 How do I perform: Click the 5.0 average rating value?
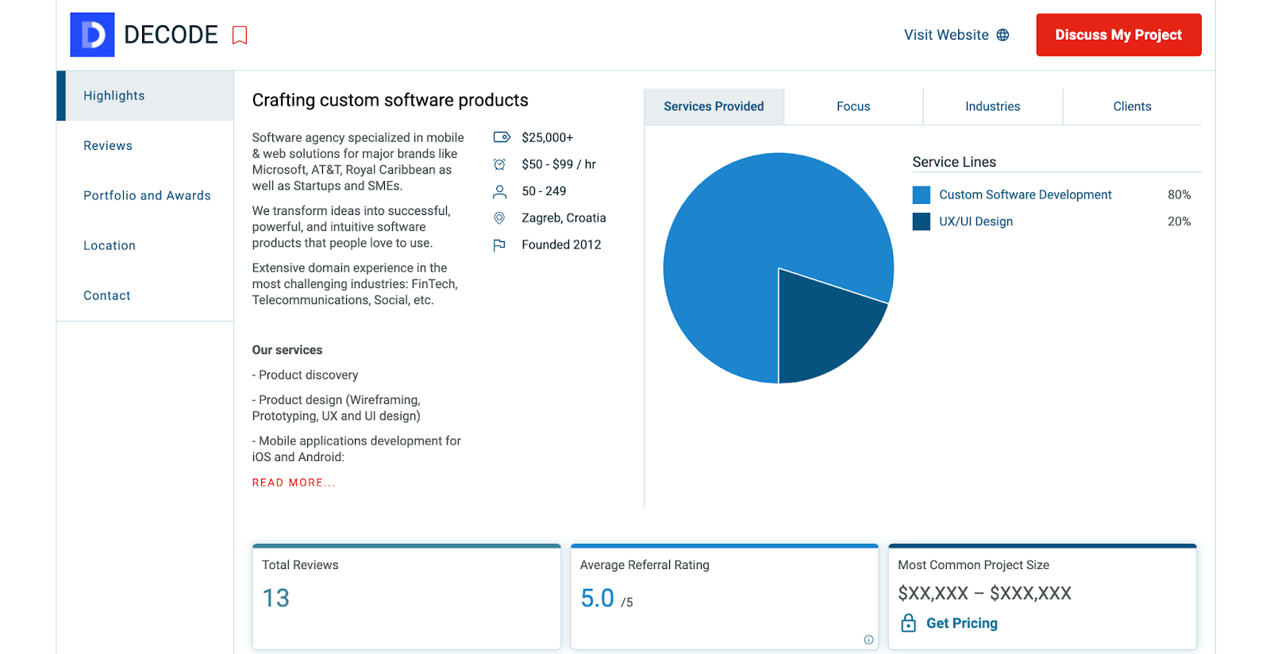(597, 598)
